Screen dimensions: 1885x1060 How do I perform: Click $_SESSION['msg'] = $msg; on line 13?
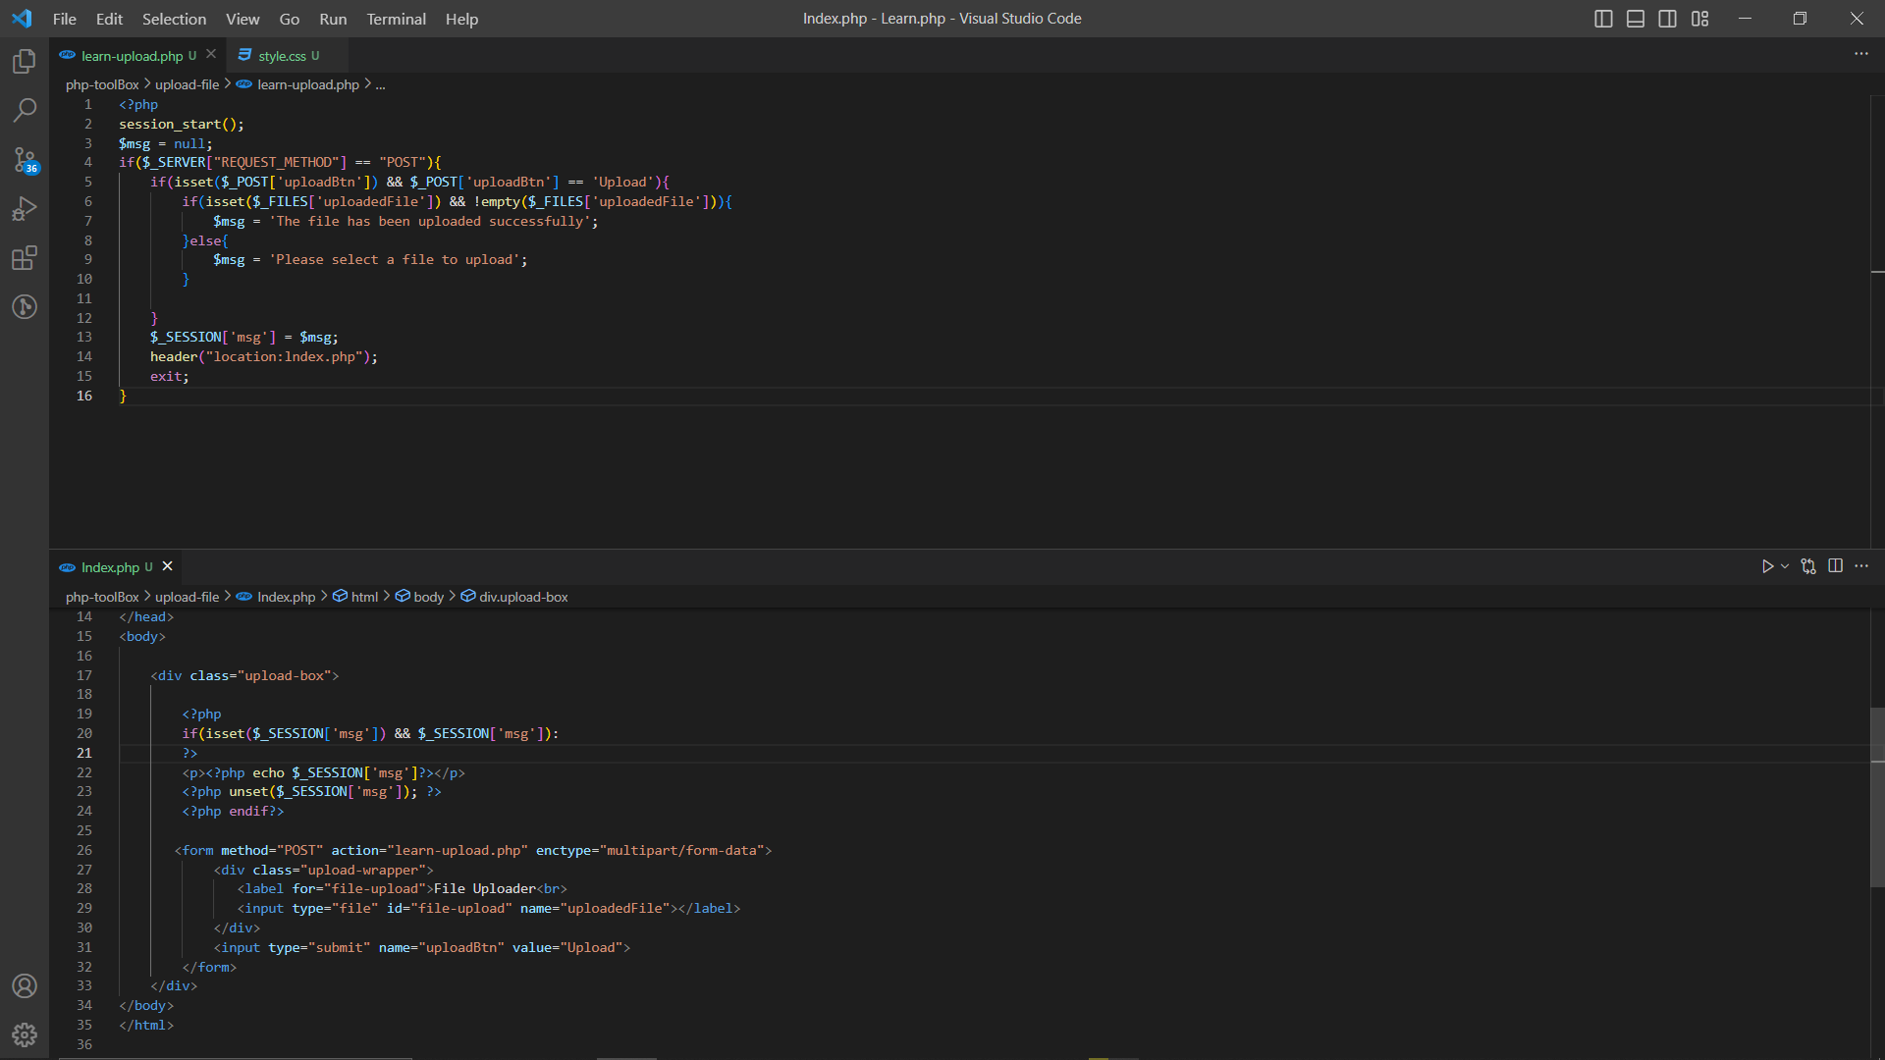coord(244,337)
